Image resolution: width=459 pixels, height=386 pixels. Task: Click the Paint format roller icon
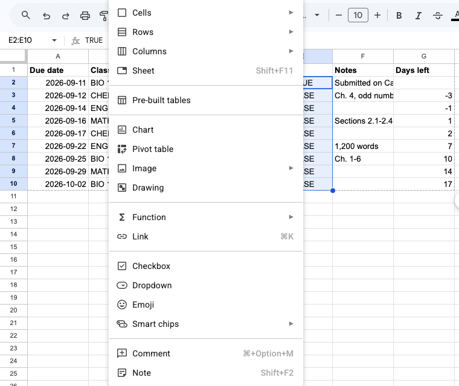click(104, 15)
